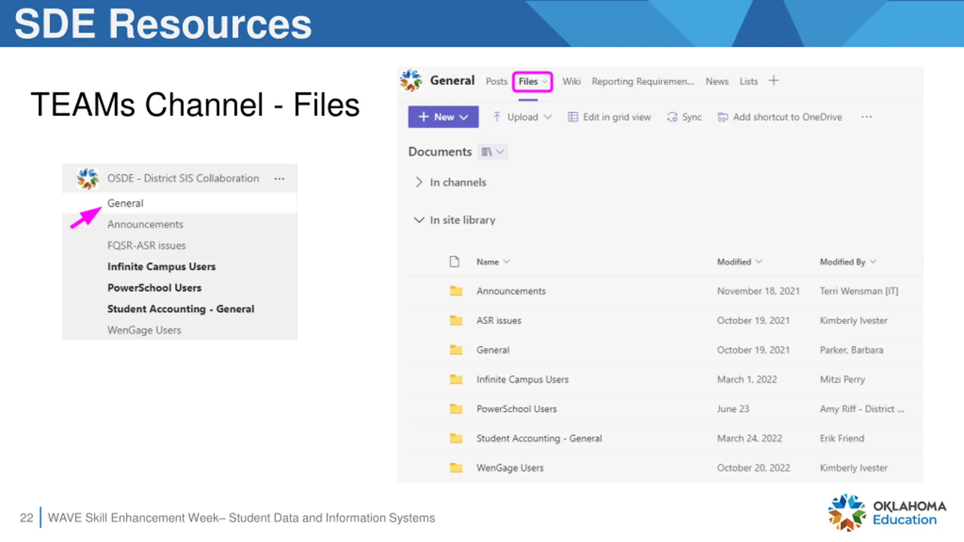964x542 pixels.
Task: Add a new tab with plus icon
Action: [774, 81]
